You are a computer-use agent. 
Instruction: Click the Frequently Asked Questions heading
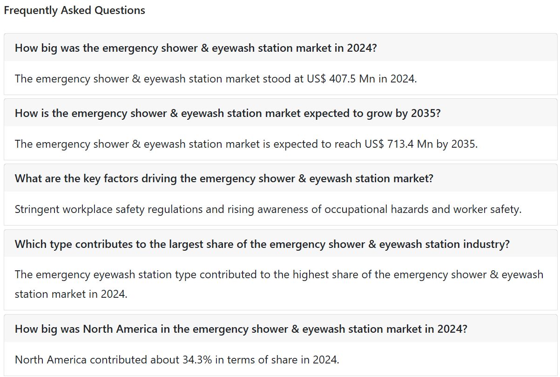[74, 10]
